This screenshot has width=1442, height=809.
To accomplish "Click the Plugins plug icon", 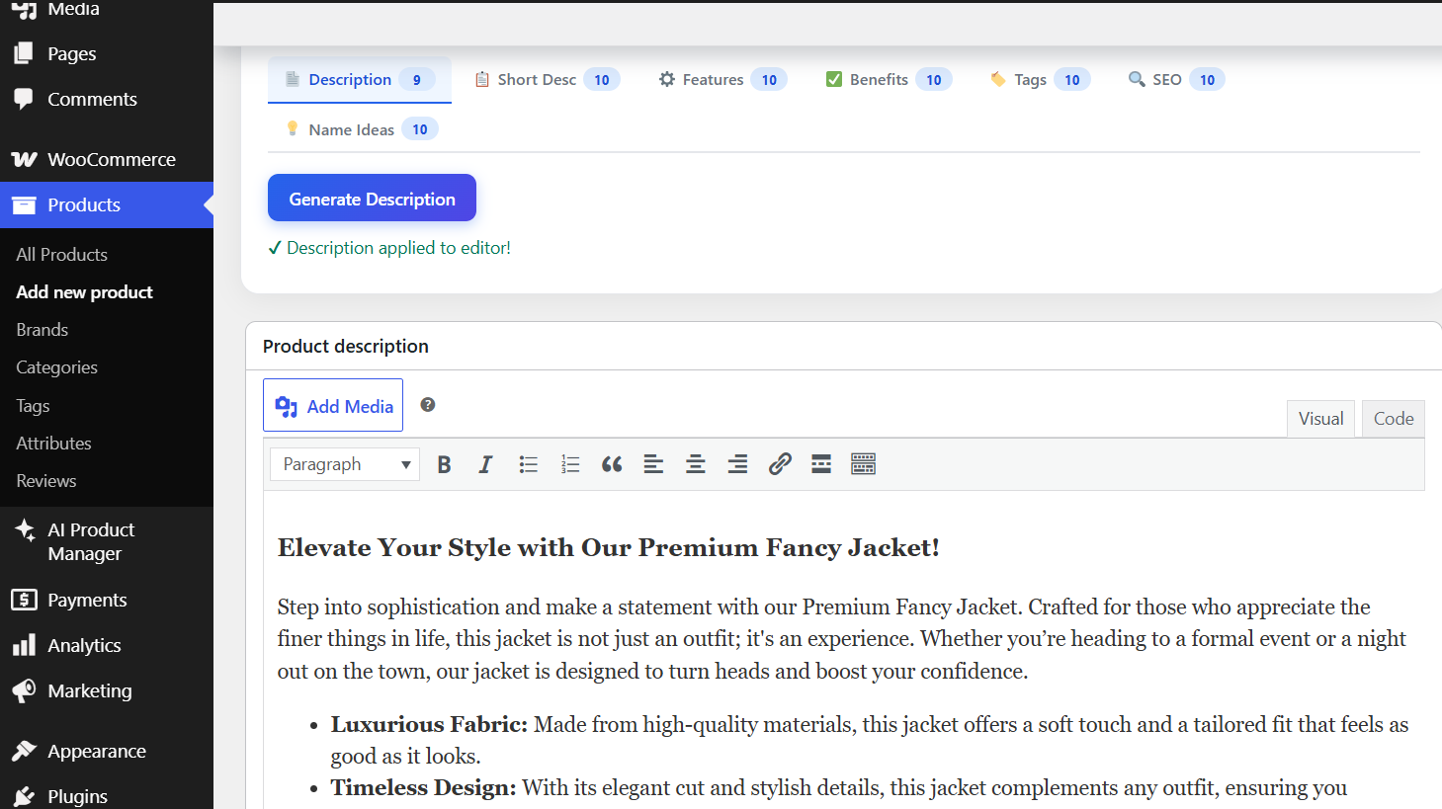I will coord(24,796).
